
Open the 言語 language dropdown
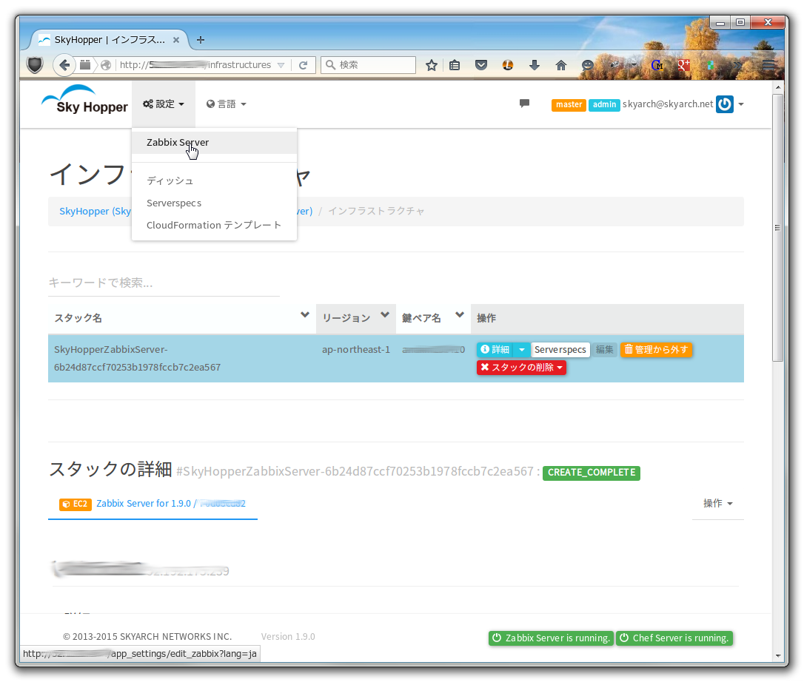tap(226, 104)
